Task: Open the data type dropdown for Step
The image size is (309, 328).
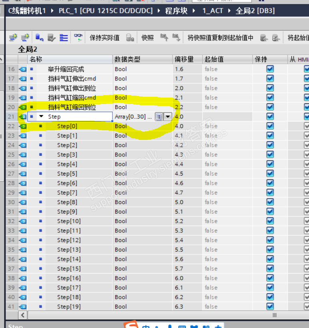Action: (x=168, y=116)
